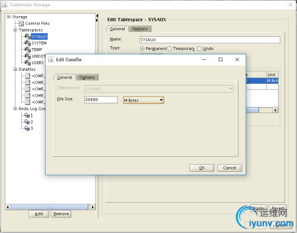Click the M Bytes cell in datafile table
The image size is (297, 233).
(272, 81)
